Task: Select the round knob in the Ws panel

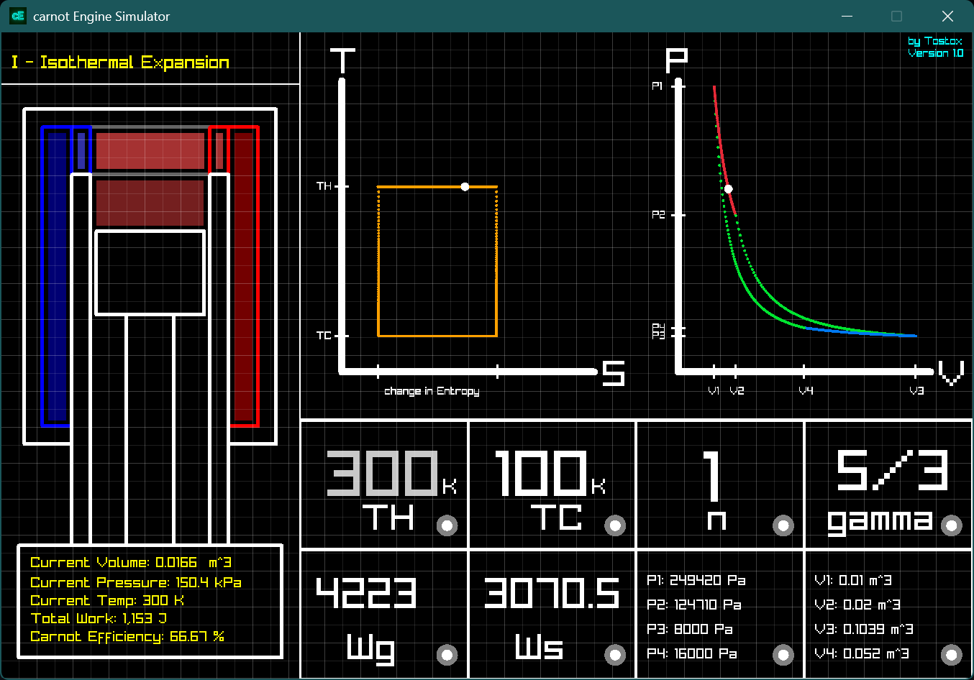Action: click(x=615, y=655)
